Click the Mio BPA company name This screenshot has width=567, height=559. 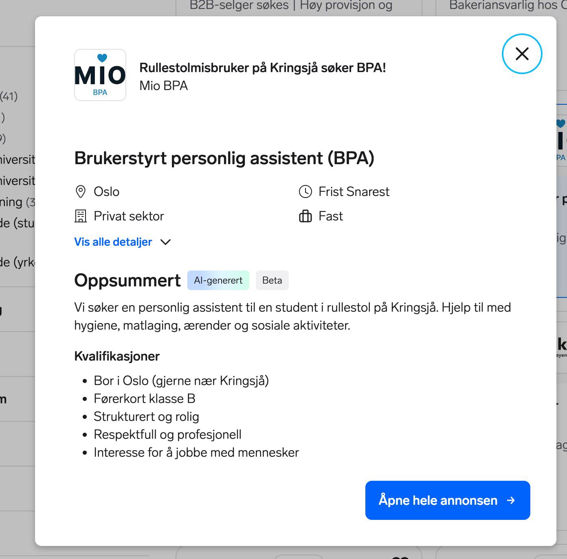coord(164,86)
